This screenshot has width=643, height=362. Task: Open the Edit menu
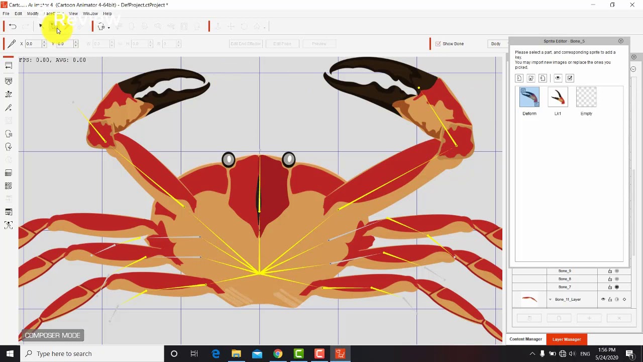(18, 14)
